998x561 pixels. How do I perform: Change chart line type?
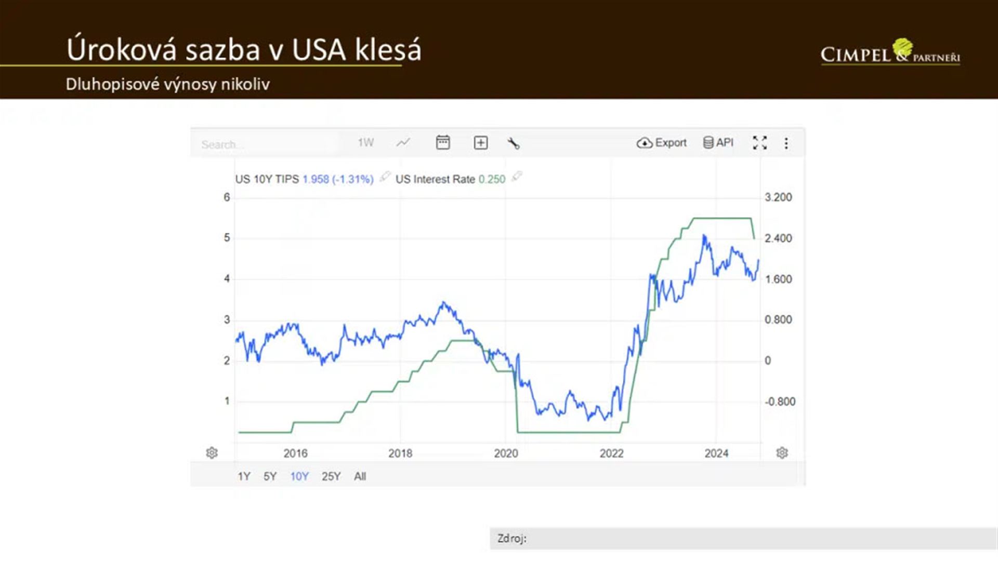[403, 143]
